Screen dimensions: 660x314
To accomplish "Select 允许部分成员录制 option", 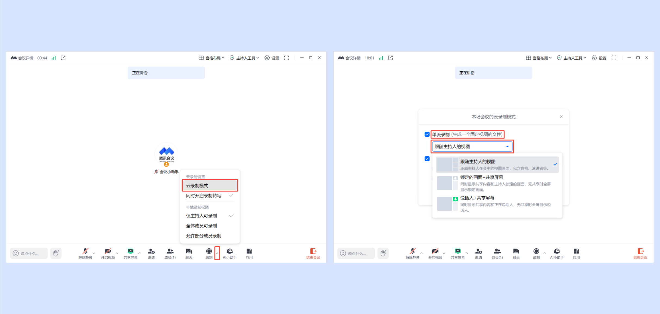I will pyautogui.click(x=210, y=236).
